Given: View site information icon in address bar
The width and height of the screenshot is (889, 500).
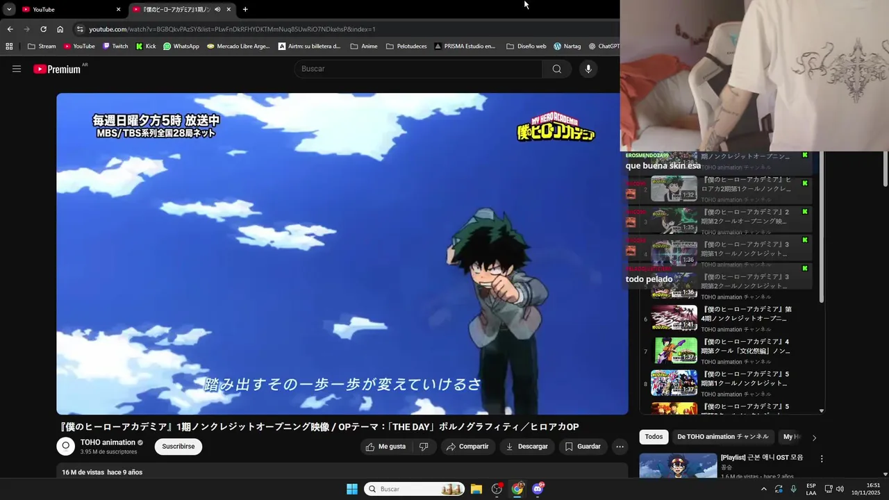Looking at the screenshot, I should tap(80, 29).
